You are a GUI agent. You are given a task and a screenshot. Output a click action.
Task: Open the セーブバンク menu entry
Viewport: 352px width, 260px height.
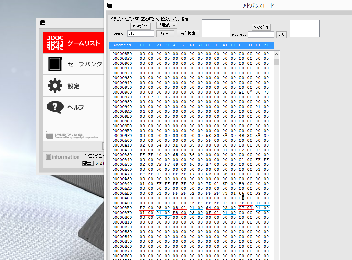coord(73,64)
